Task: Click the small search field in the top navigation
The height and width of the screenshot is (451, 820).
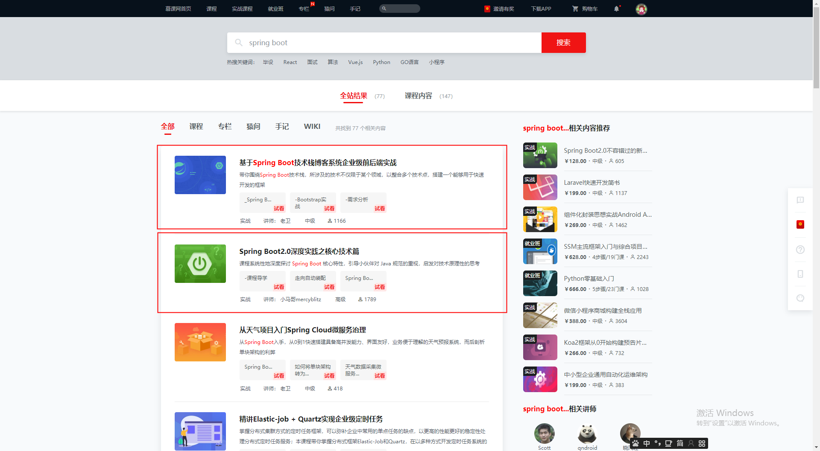Action: click(400, 9)
